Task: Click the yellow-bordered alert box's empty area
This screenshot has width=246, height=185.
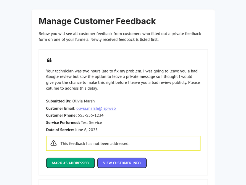Action: (166, 143)
